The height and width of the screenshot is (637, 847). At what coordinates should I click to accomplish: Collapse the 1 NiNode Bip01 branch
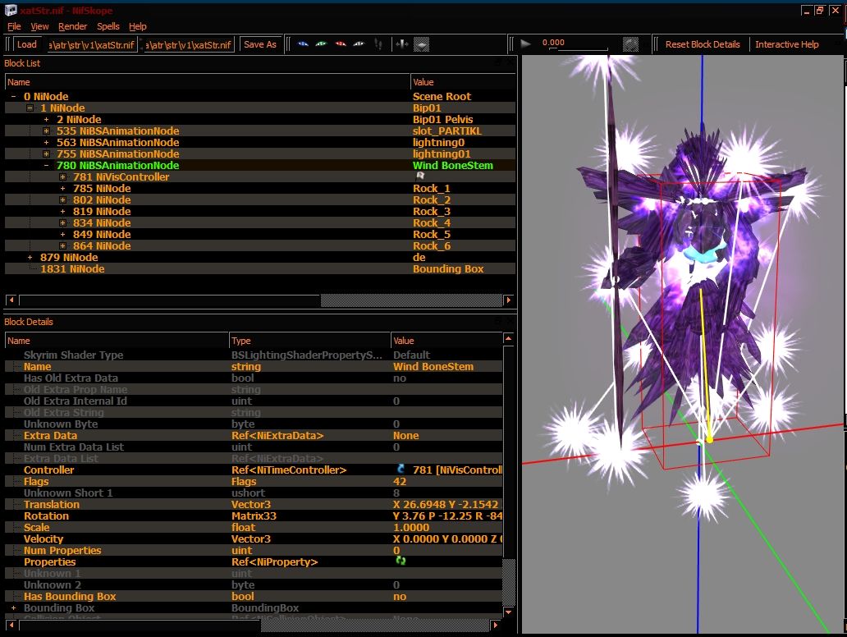click(30, 108)
